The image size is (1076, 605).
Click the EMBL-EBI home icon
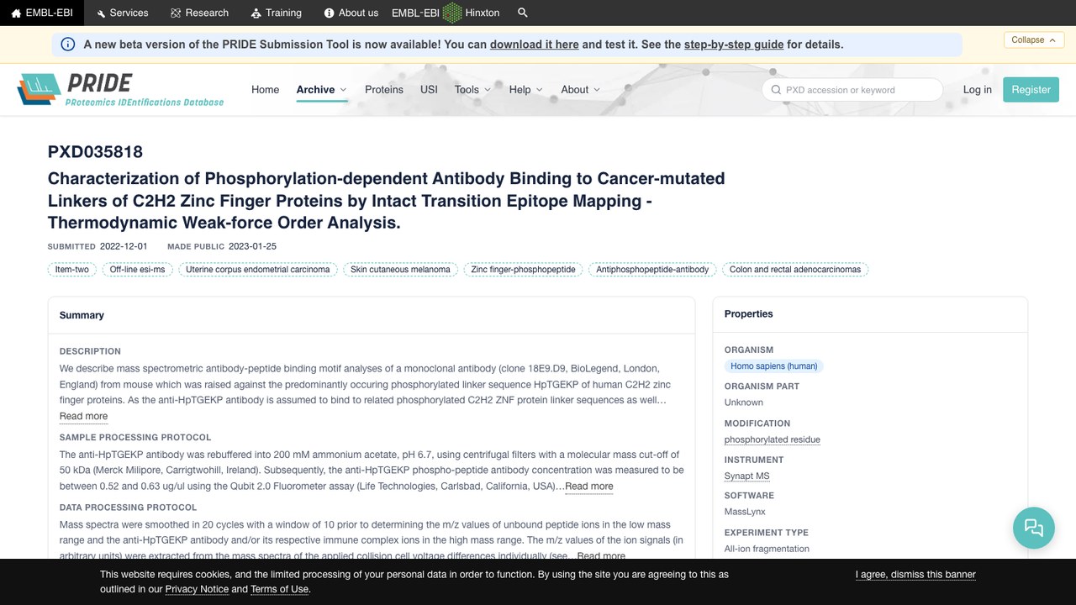pos(16,13)
